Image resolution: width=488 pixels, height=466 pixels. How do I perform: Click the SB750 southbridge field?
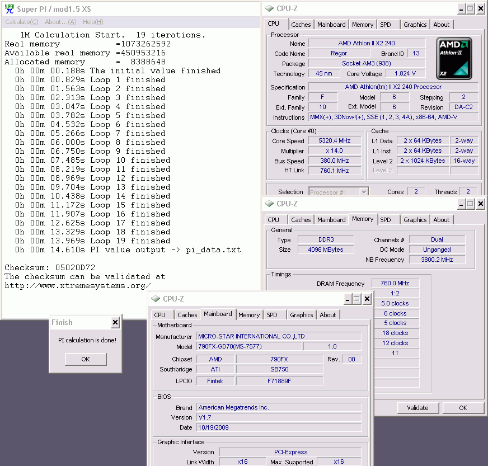[279, 369]
